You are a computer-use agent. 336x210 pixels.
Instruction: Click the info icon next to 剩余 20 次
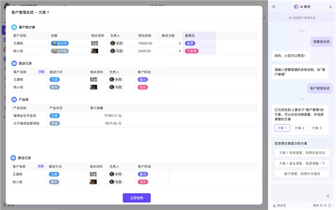330,206
